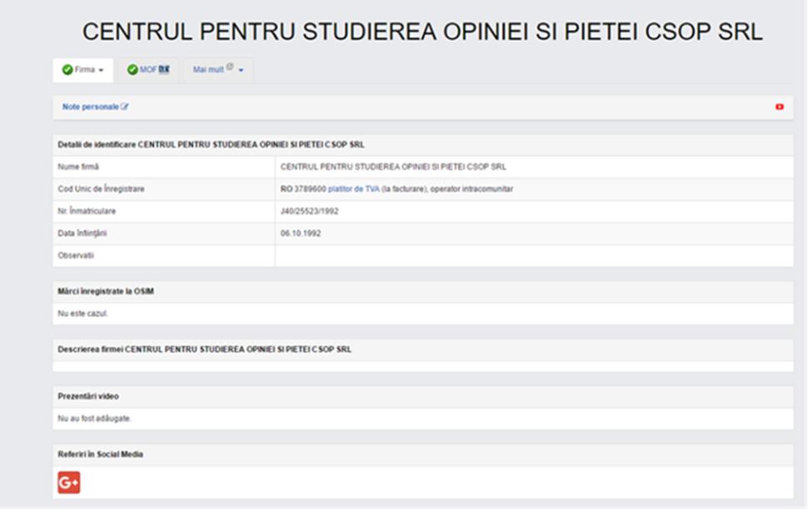Open the Note personale link

[90, 107]
